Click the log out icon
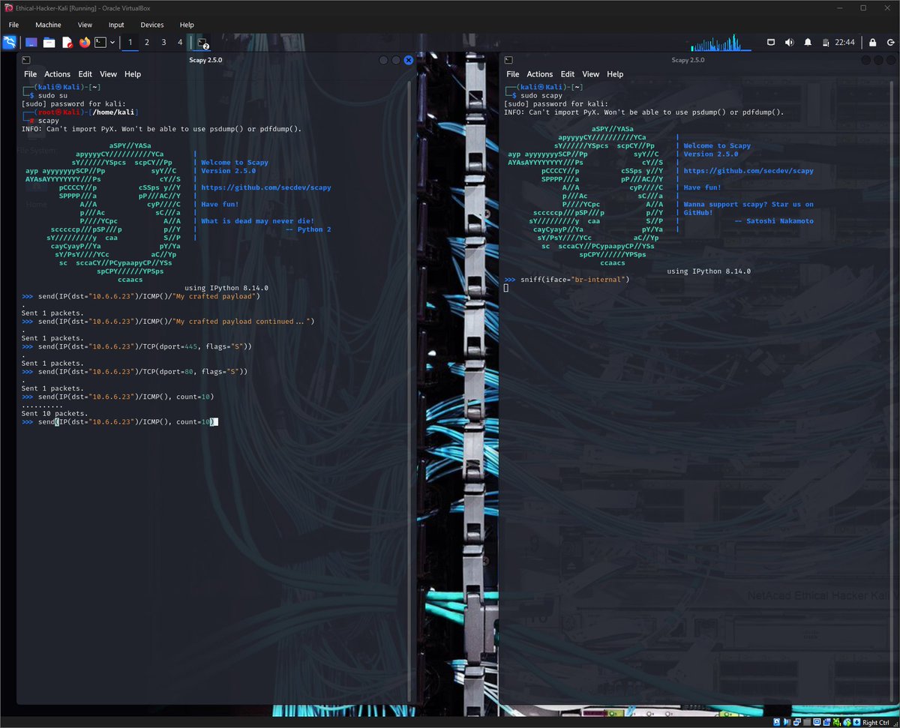 [890, 43]
